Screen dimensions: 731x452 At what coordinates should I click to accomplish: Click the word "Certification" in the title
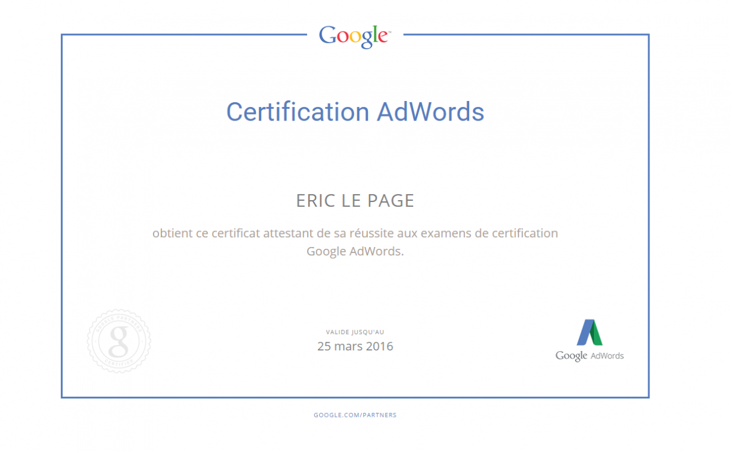coord(298,113)
